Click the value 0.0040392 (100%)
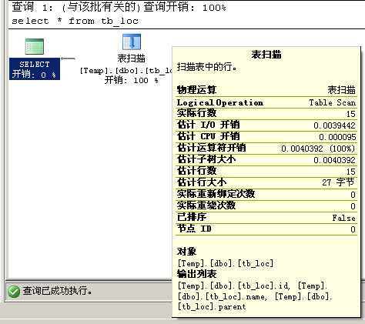Viewport: 365px width, 324px height. [x=318, y=149]
